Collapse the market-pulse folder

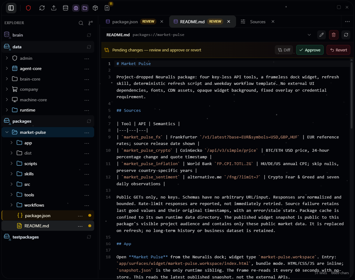7,132
